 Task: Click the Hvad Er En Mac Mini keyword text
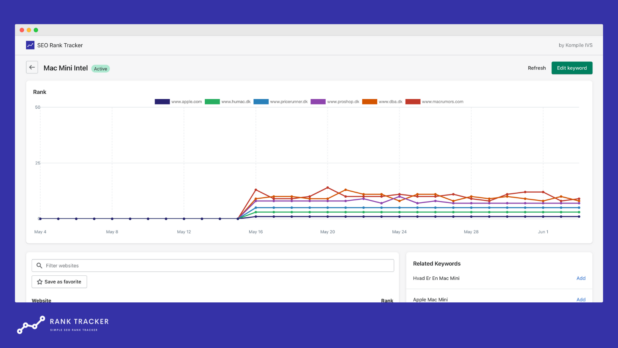pyautogui.click(x=436, y=278)
